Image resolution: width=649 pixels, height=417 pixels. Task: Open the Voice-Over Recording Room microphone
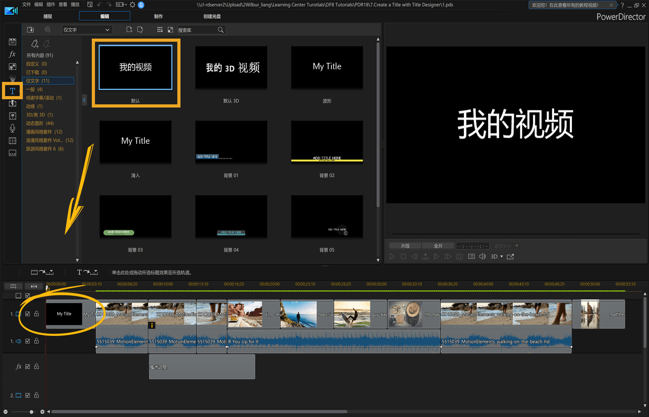[x=12, y=128]
